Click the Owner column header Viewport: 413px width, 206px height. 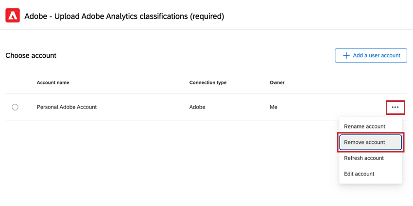277,82
